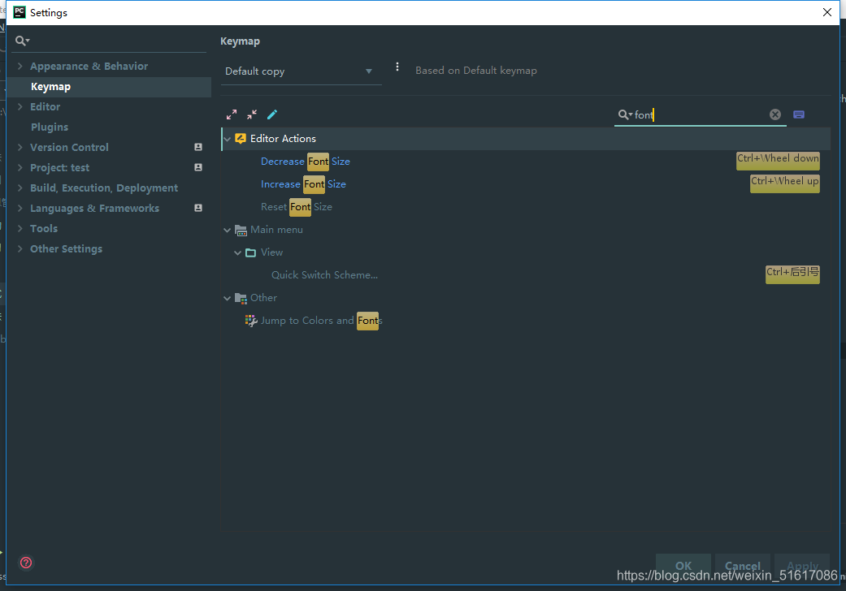Expand the Appearance & Behavior section
This screenshot has height=591, width=846.
click(20, 67)
